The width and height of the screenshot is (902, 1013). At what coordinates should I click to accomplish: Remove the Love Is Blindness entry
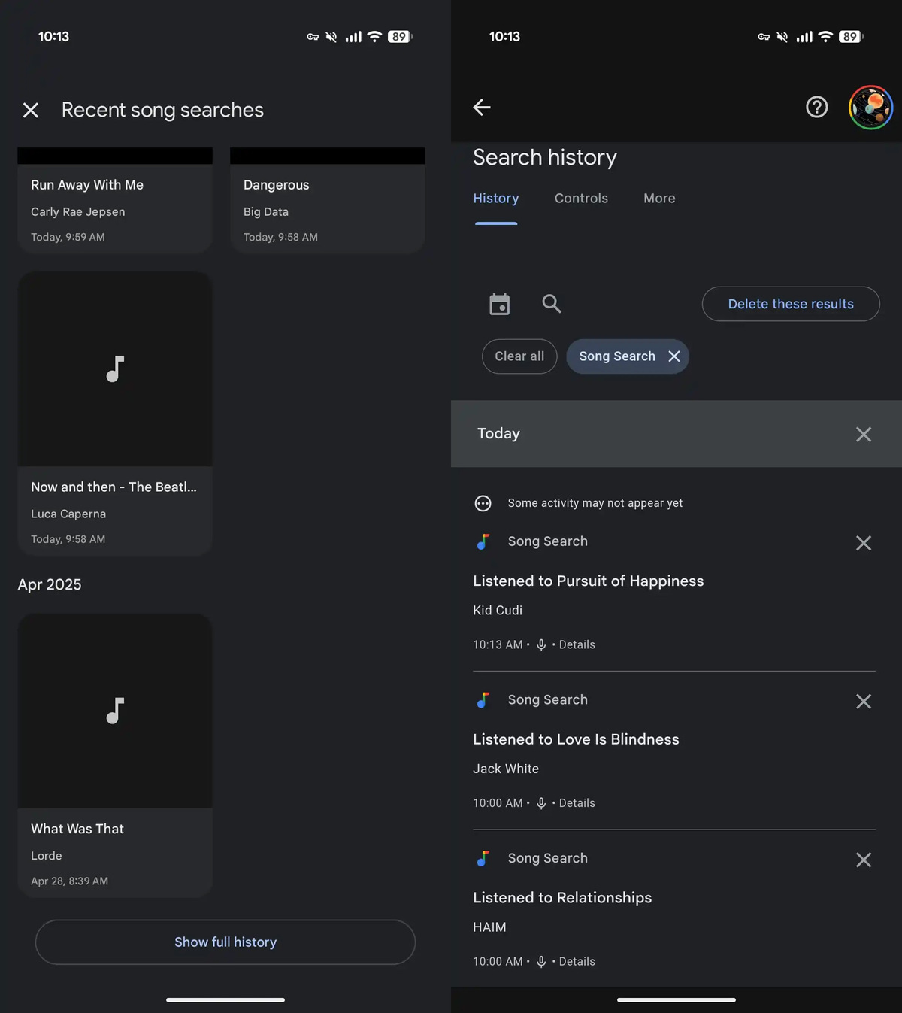864,702
